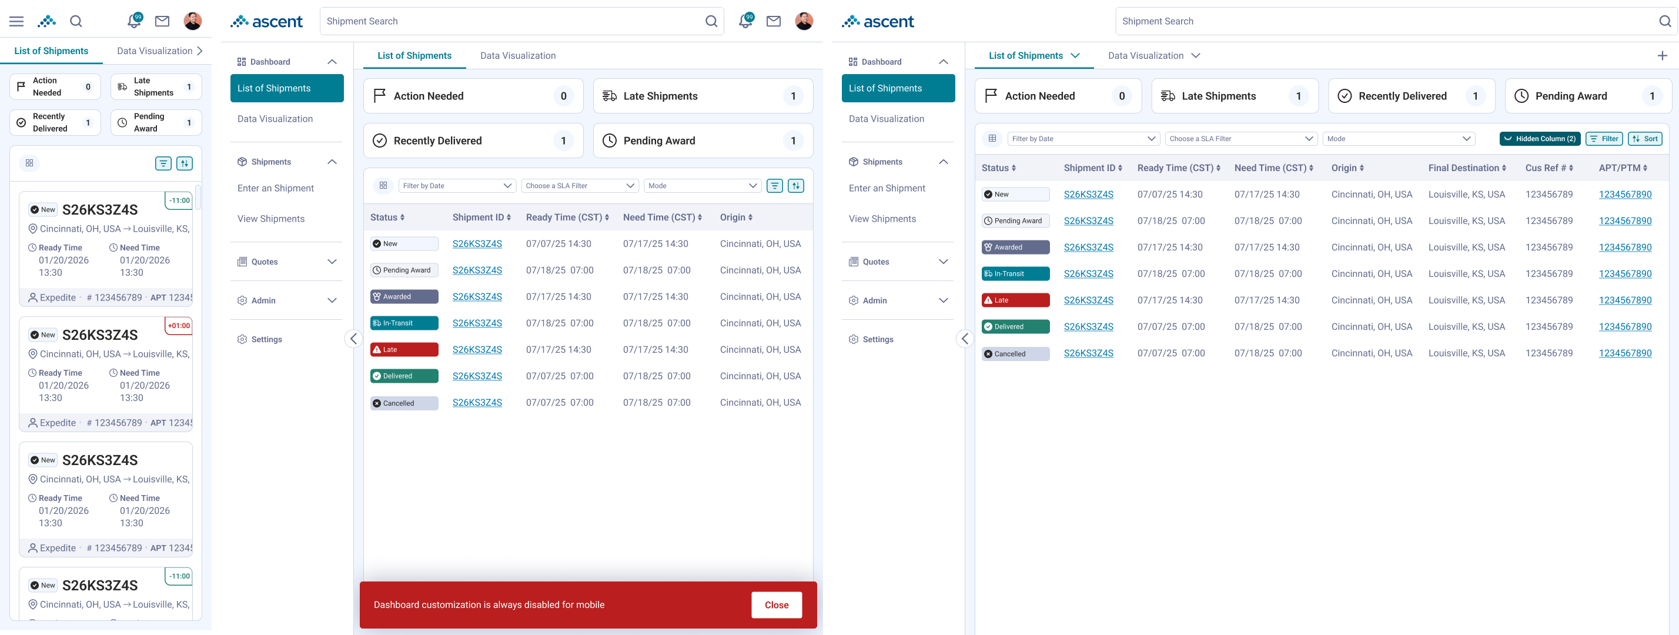
Task: Collapse the sidebar in the desktop view
Action: [965, 338]
